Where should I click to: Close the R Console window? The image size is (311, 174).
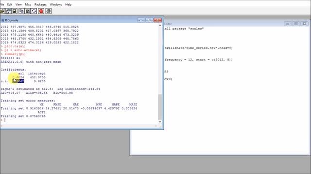157,20
